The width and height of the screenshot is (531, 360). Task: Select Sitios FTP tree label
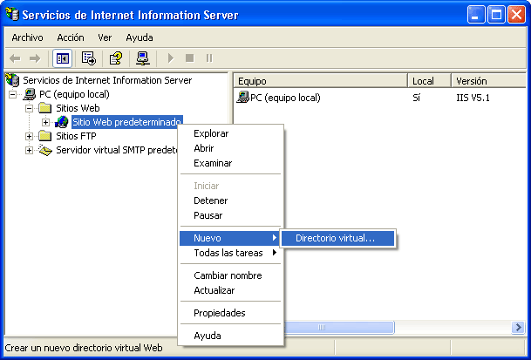tap(76, 136)
